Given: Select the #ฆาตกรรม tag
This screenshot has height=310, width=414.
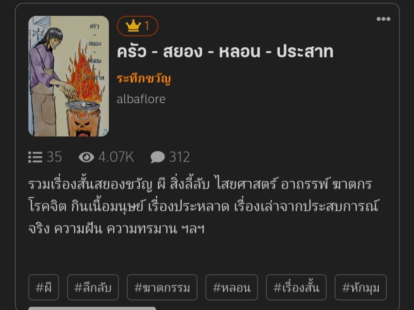Looking at the screenshot, I should (x=162, y=287).
